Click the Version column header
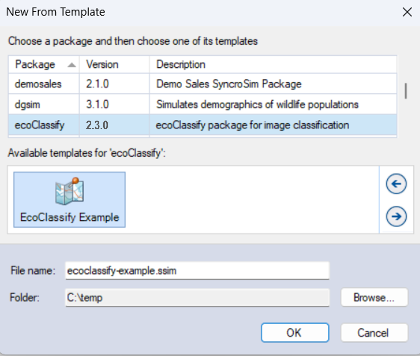 tap(102, 65)
